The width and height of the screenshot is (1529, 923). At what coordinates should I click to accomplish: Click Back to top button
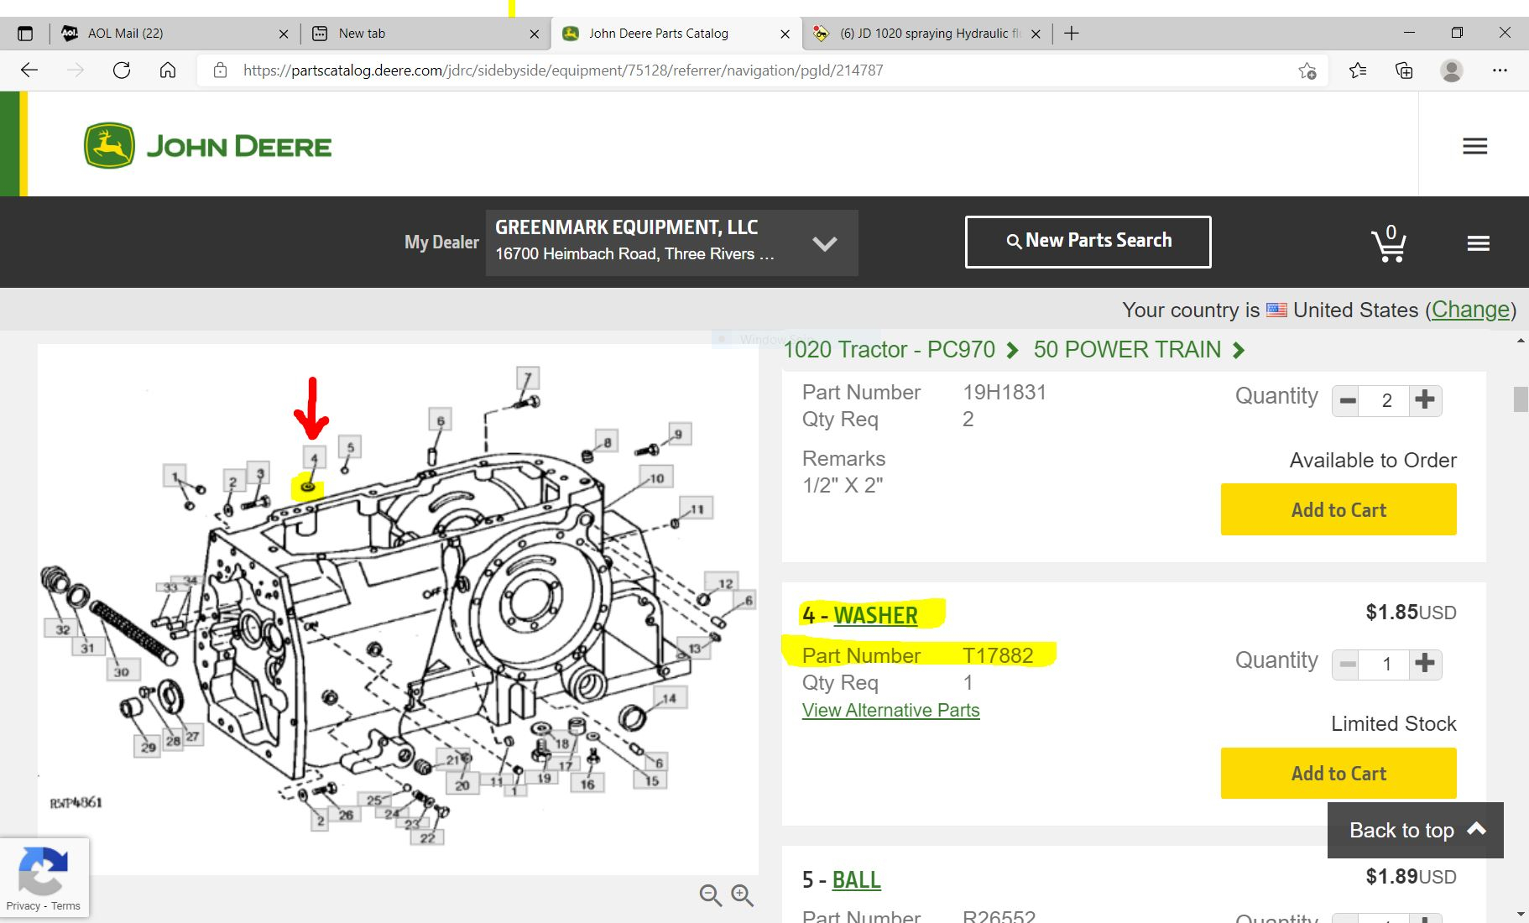1415,830
